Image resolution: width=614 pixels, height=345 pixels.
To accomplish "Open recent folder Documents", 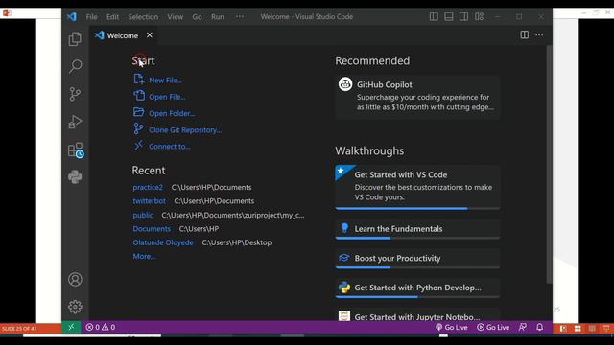I will [x=152, y=229].
